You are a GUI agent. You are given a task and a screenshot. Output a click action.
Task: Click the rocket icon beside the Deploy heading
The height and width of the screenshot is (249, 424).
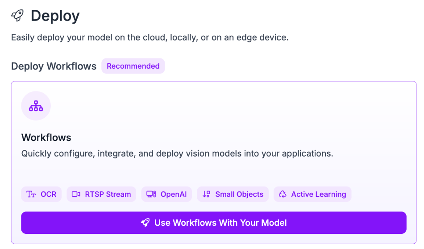pos(17,16)
